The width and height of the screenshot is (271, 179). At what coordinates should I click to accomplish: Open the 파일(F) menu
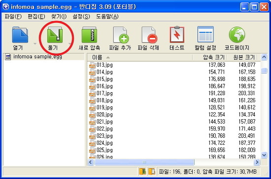coord(13,17)
